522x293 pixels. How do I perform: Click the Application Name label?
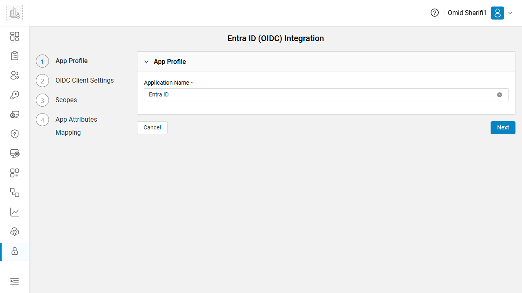click(x=166, y=83)
